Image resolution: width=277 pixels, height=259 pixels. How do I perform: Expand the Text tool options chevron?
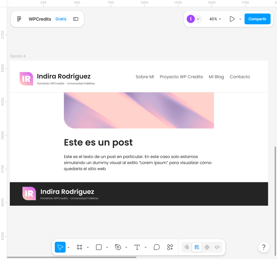[x=145, y=247]
